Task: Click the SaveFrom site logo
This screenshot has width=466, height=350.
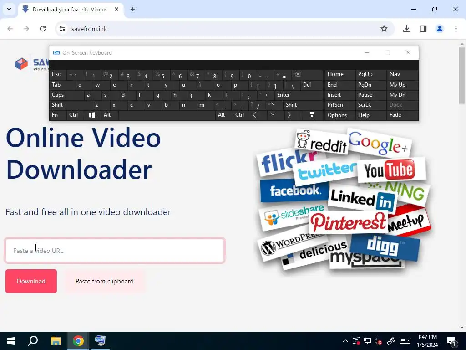Action: pyautogui.click(x=32, y=63)
